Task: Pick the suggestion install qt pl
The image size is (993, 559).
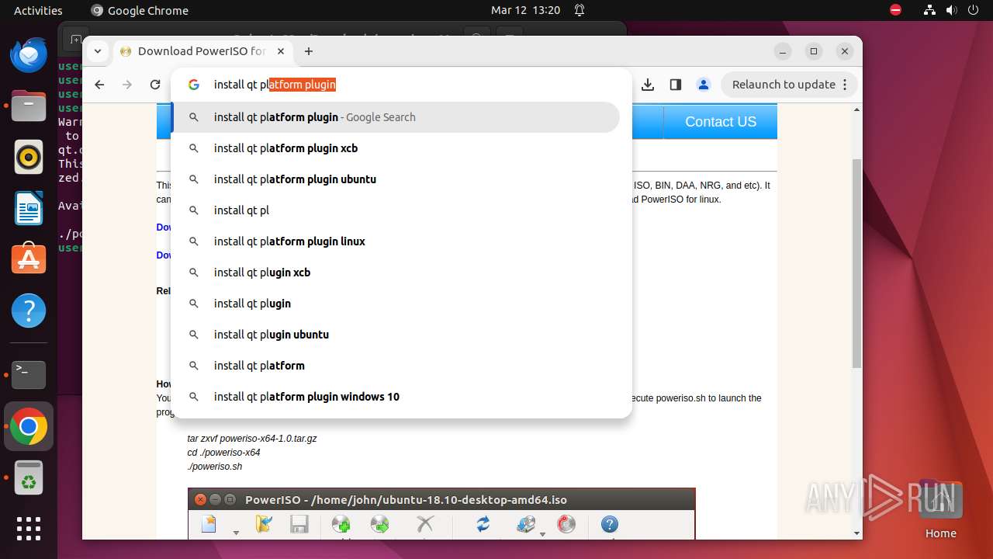Action: [x=395, y=210]
